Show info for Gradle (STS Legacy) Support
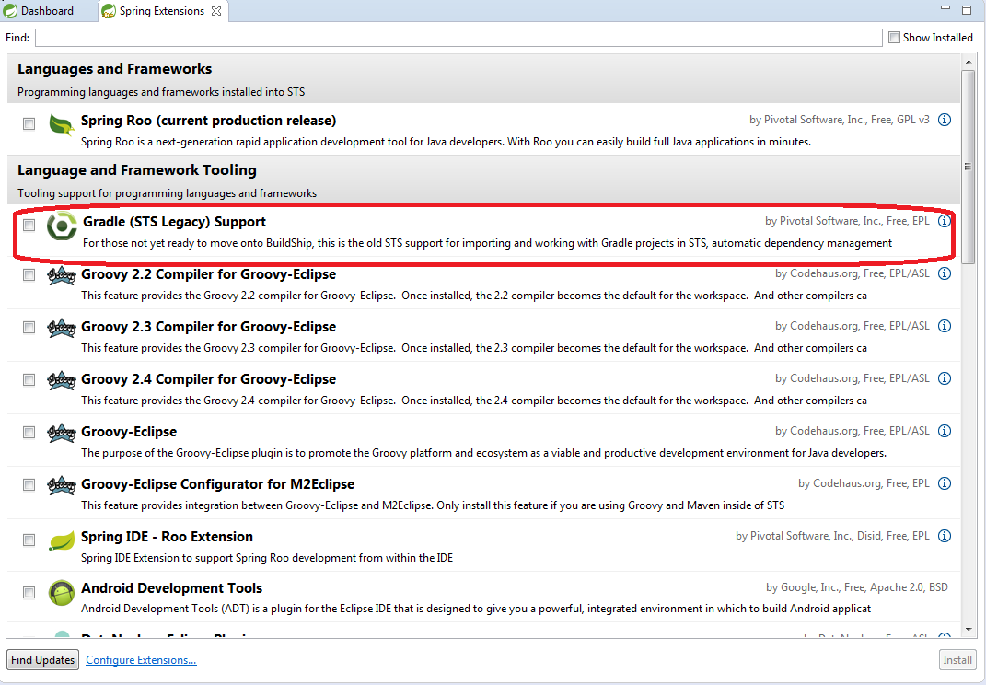This screenshot has height=685, width=986. click(x=944, y=221)
